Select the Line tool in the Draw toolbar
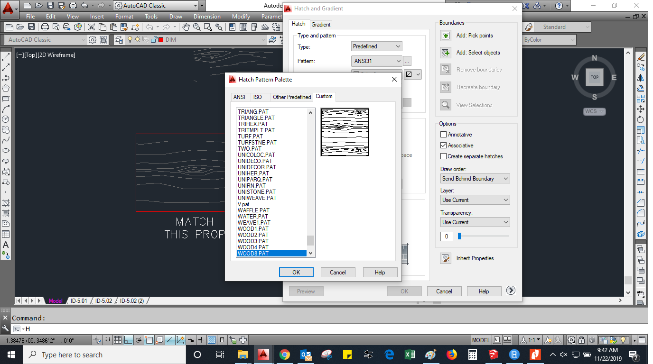This screenshot has width=653, height=364. (x=6, y=57)
